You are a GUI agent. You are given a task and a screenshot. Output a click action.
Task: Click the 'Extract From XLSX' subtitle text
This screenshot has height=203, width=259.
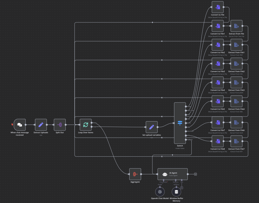pyautogui.click(x=237, y=133)
